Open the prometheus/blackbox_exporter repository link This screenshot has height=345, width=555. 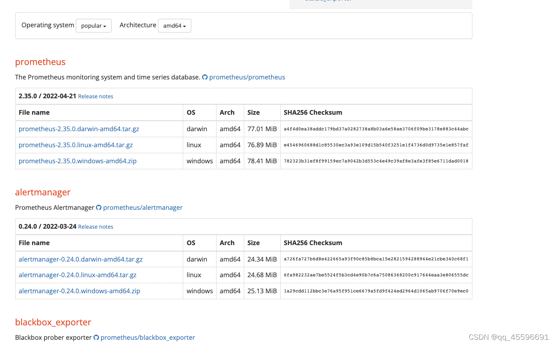coord(148,338)
